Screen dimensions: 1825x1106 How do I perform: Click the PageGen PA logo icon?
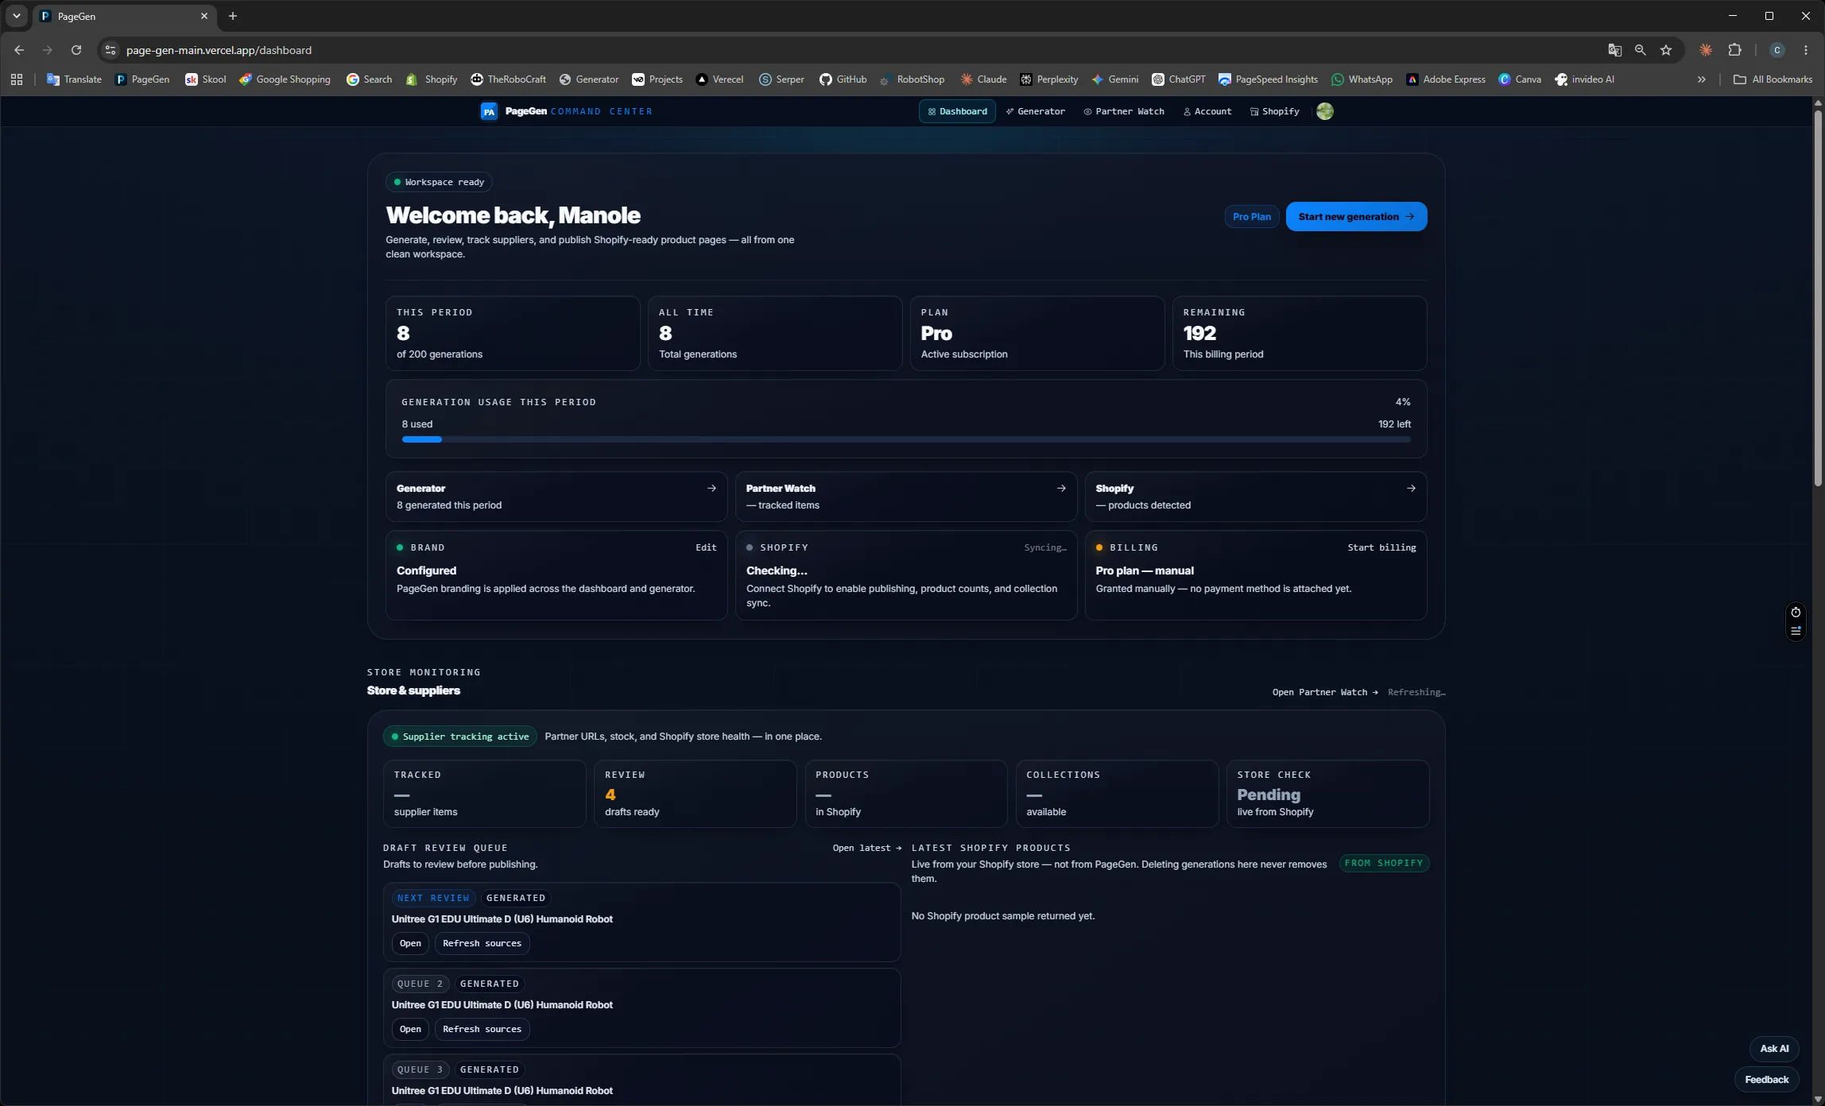coord(489,112)
